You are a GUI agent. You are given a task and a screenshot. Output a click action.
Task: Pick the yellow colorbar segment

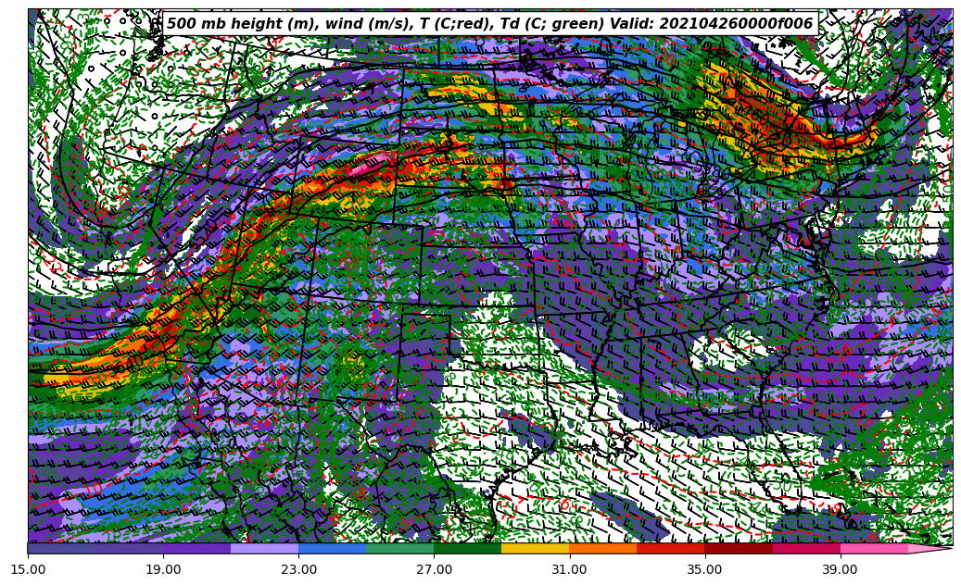coord(536,549)
